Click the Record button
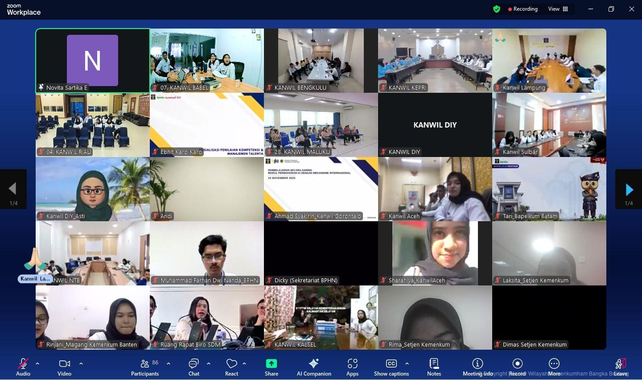 [x=517, y=368]
